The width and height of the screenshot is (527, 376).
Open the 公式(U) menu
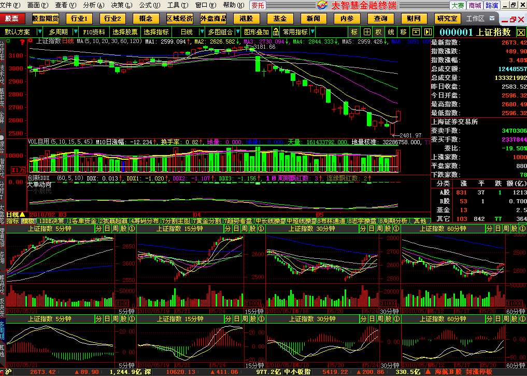click(150, 5)
